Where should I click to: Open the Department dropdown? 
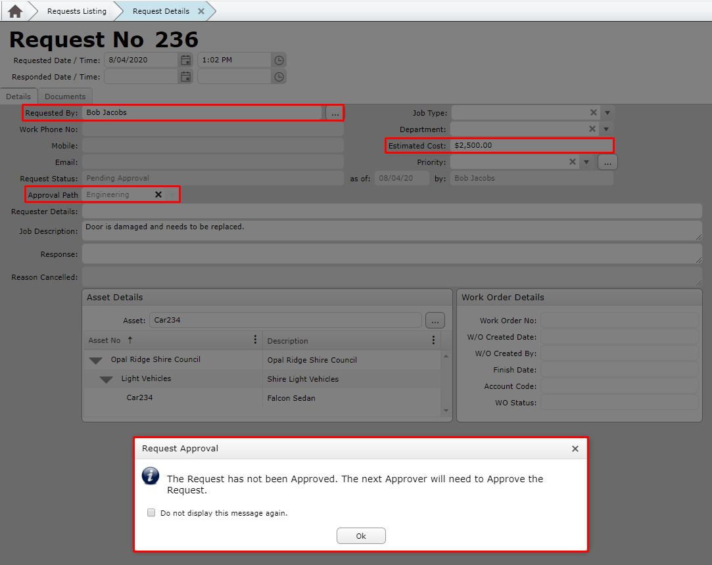(605, 129)
